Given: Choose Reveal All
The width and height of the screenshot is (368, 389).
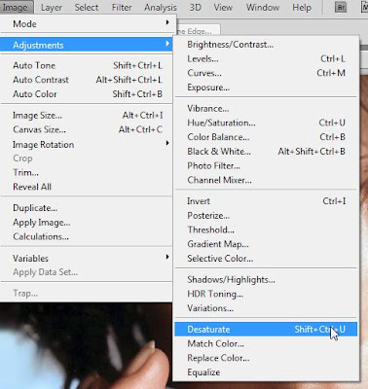Looking at the screenshot, I should [87, 187].
